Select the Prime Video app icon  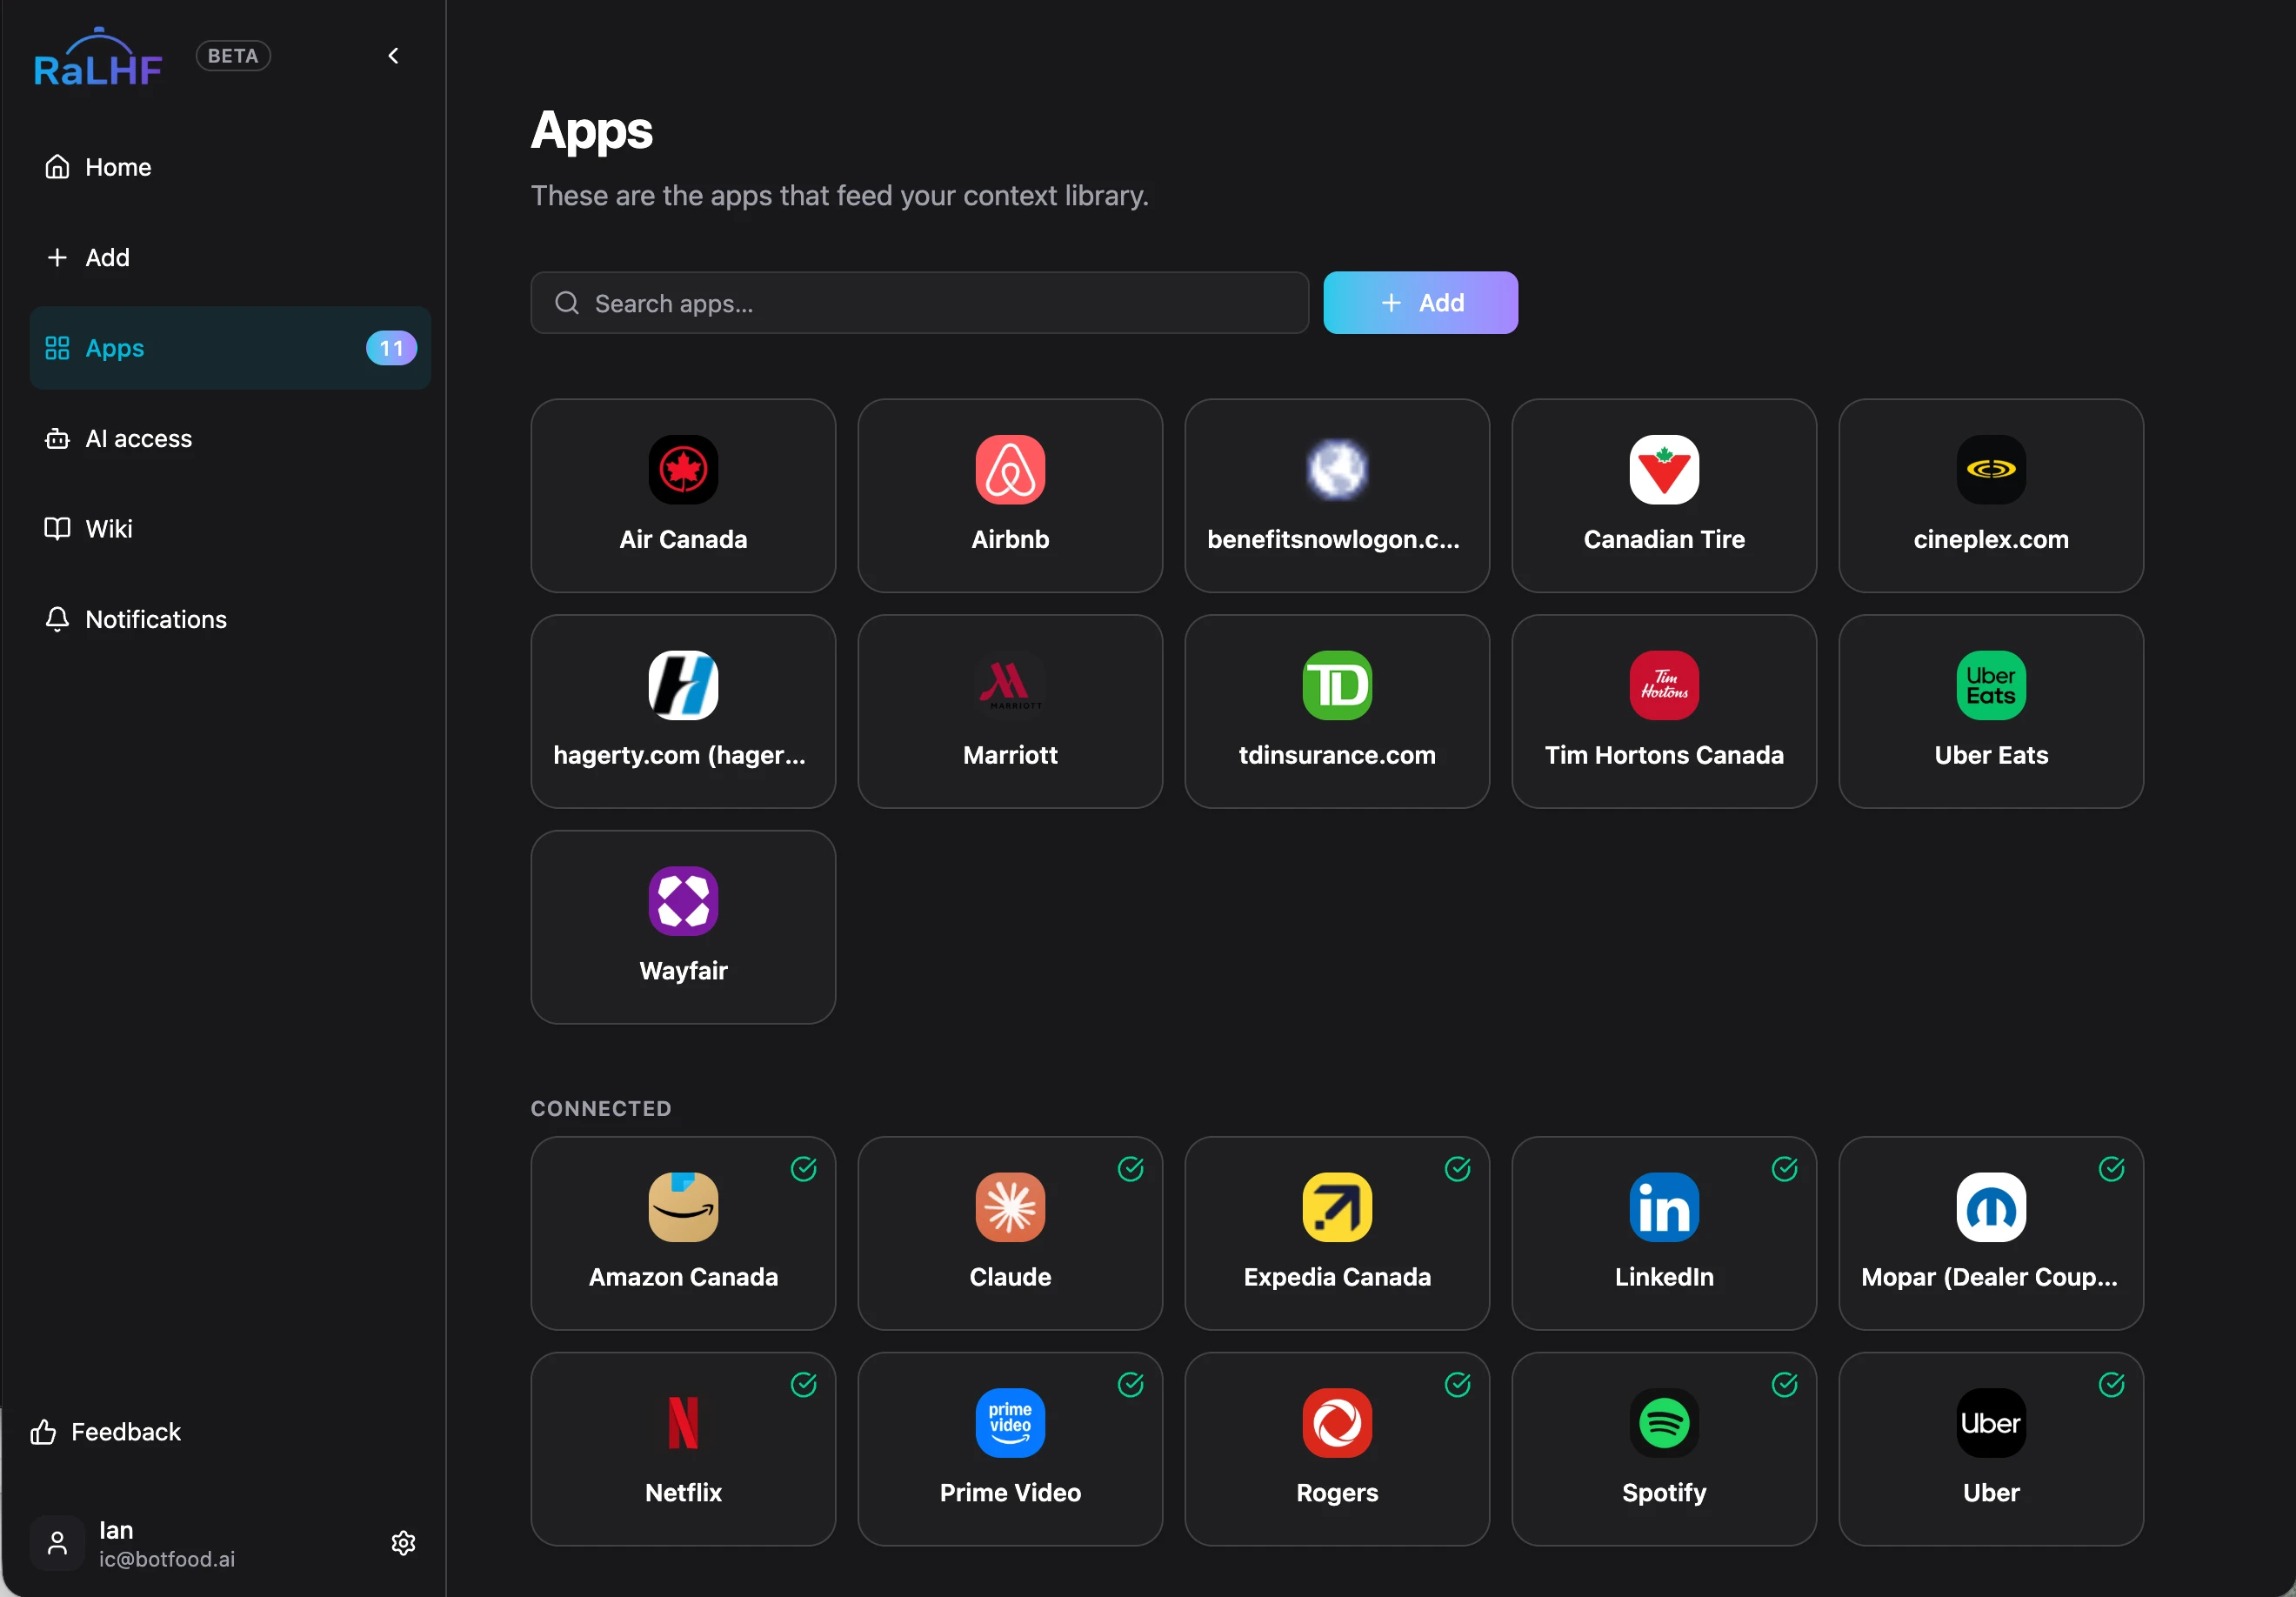[1010, 1423]
